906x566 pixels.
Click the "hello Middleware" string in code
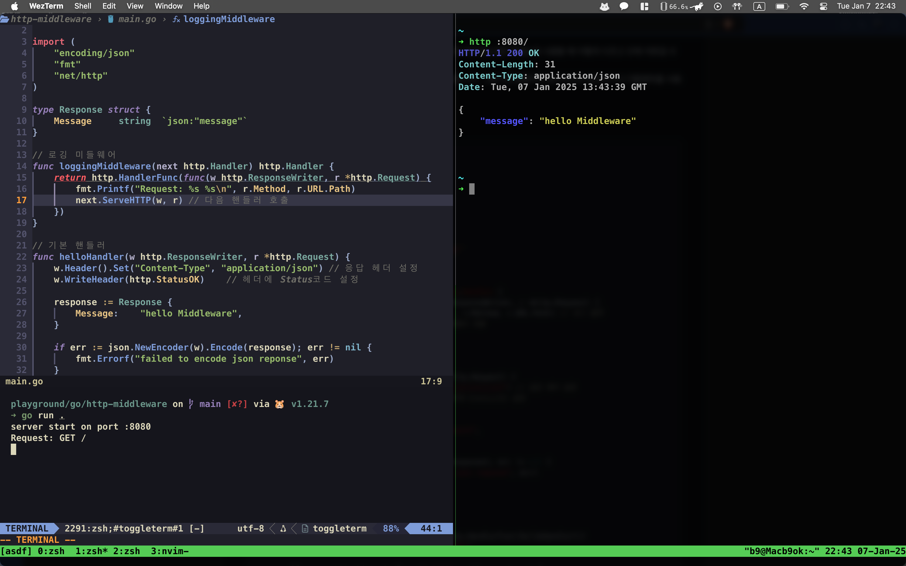click(x=189, y=313)
